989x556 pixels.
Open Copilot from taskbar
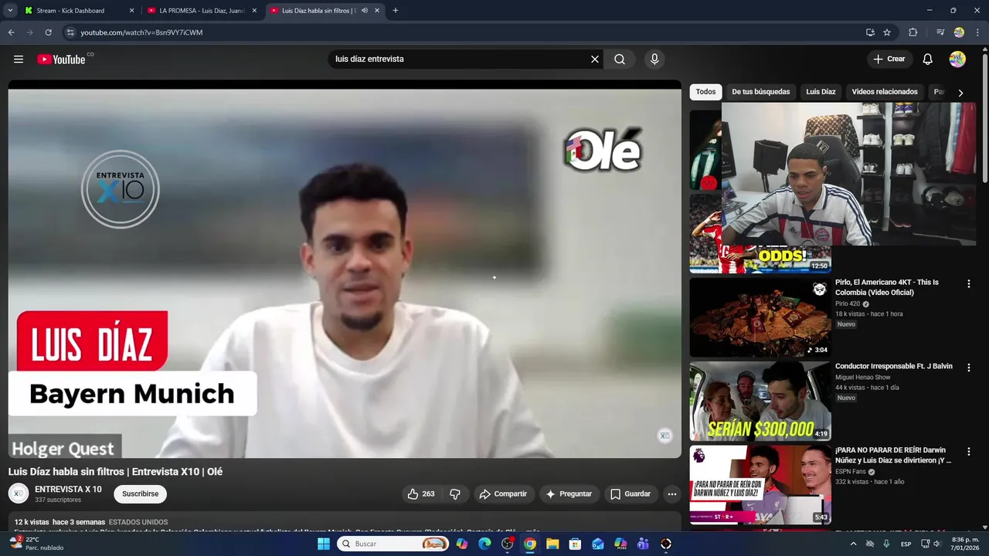462,544
